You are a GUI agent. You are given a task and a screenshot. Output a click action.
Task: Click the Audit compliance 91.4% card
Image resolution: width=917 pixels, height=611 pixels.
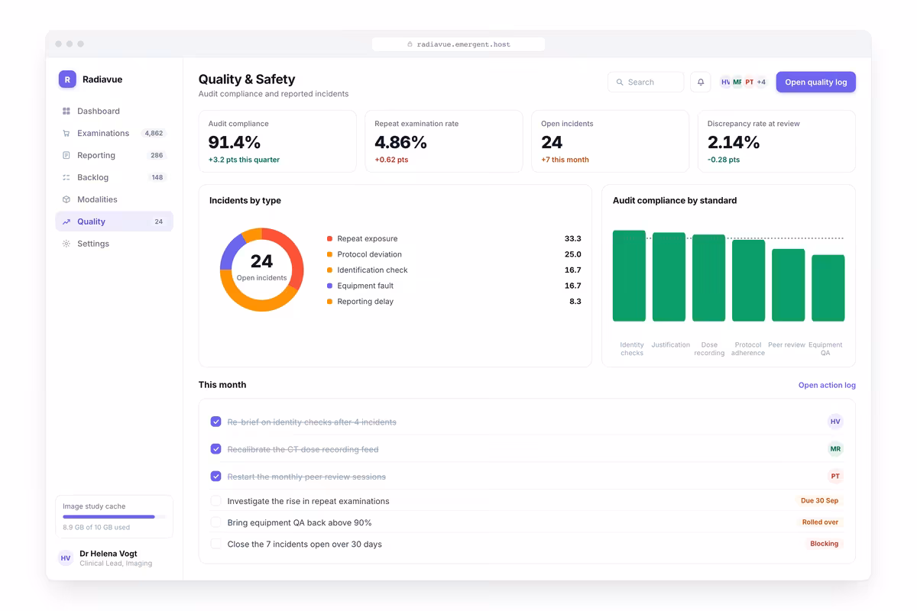277,141
